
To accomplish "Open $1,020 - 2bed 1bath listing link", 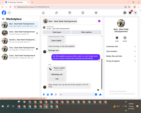I will [58, 29].
